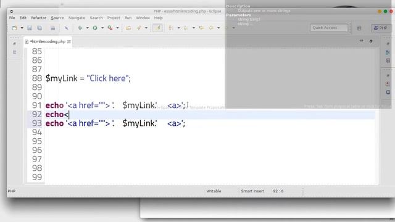Screen dimensions: 395x222
Task: Click the left trim Restore icon
Action: coord(15,44)
